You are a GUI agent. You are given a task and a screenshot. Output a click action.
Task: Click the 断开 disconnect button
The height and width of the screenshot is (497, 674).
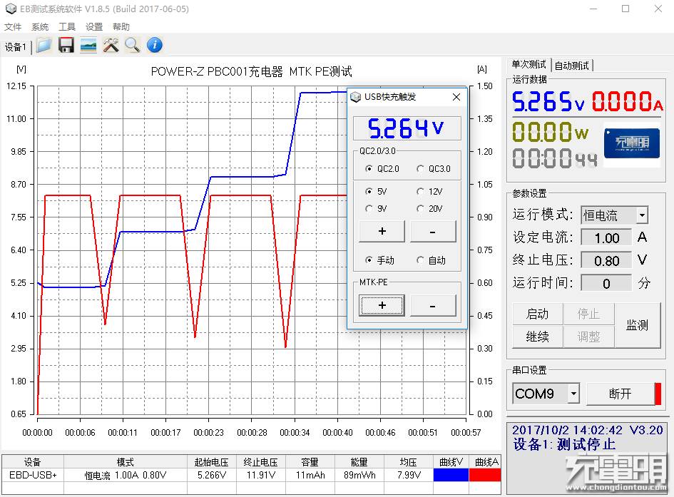point(621,394)
